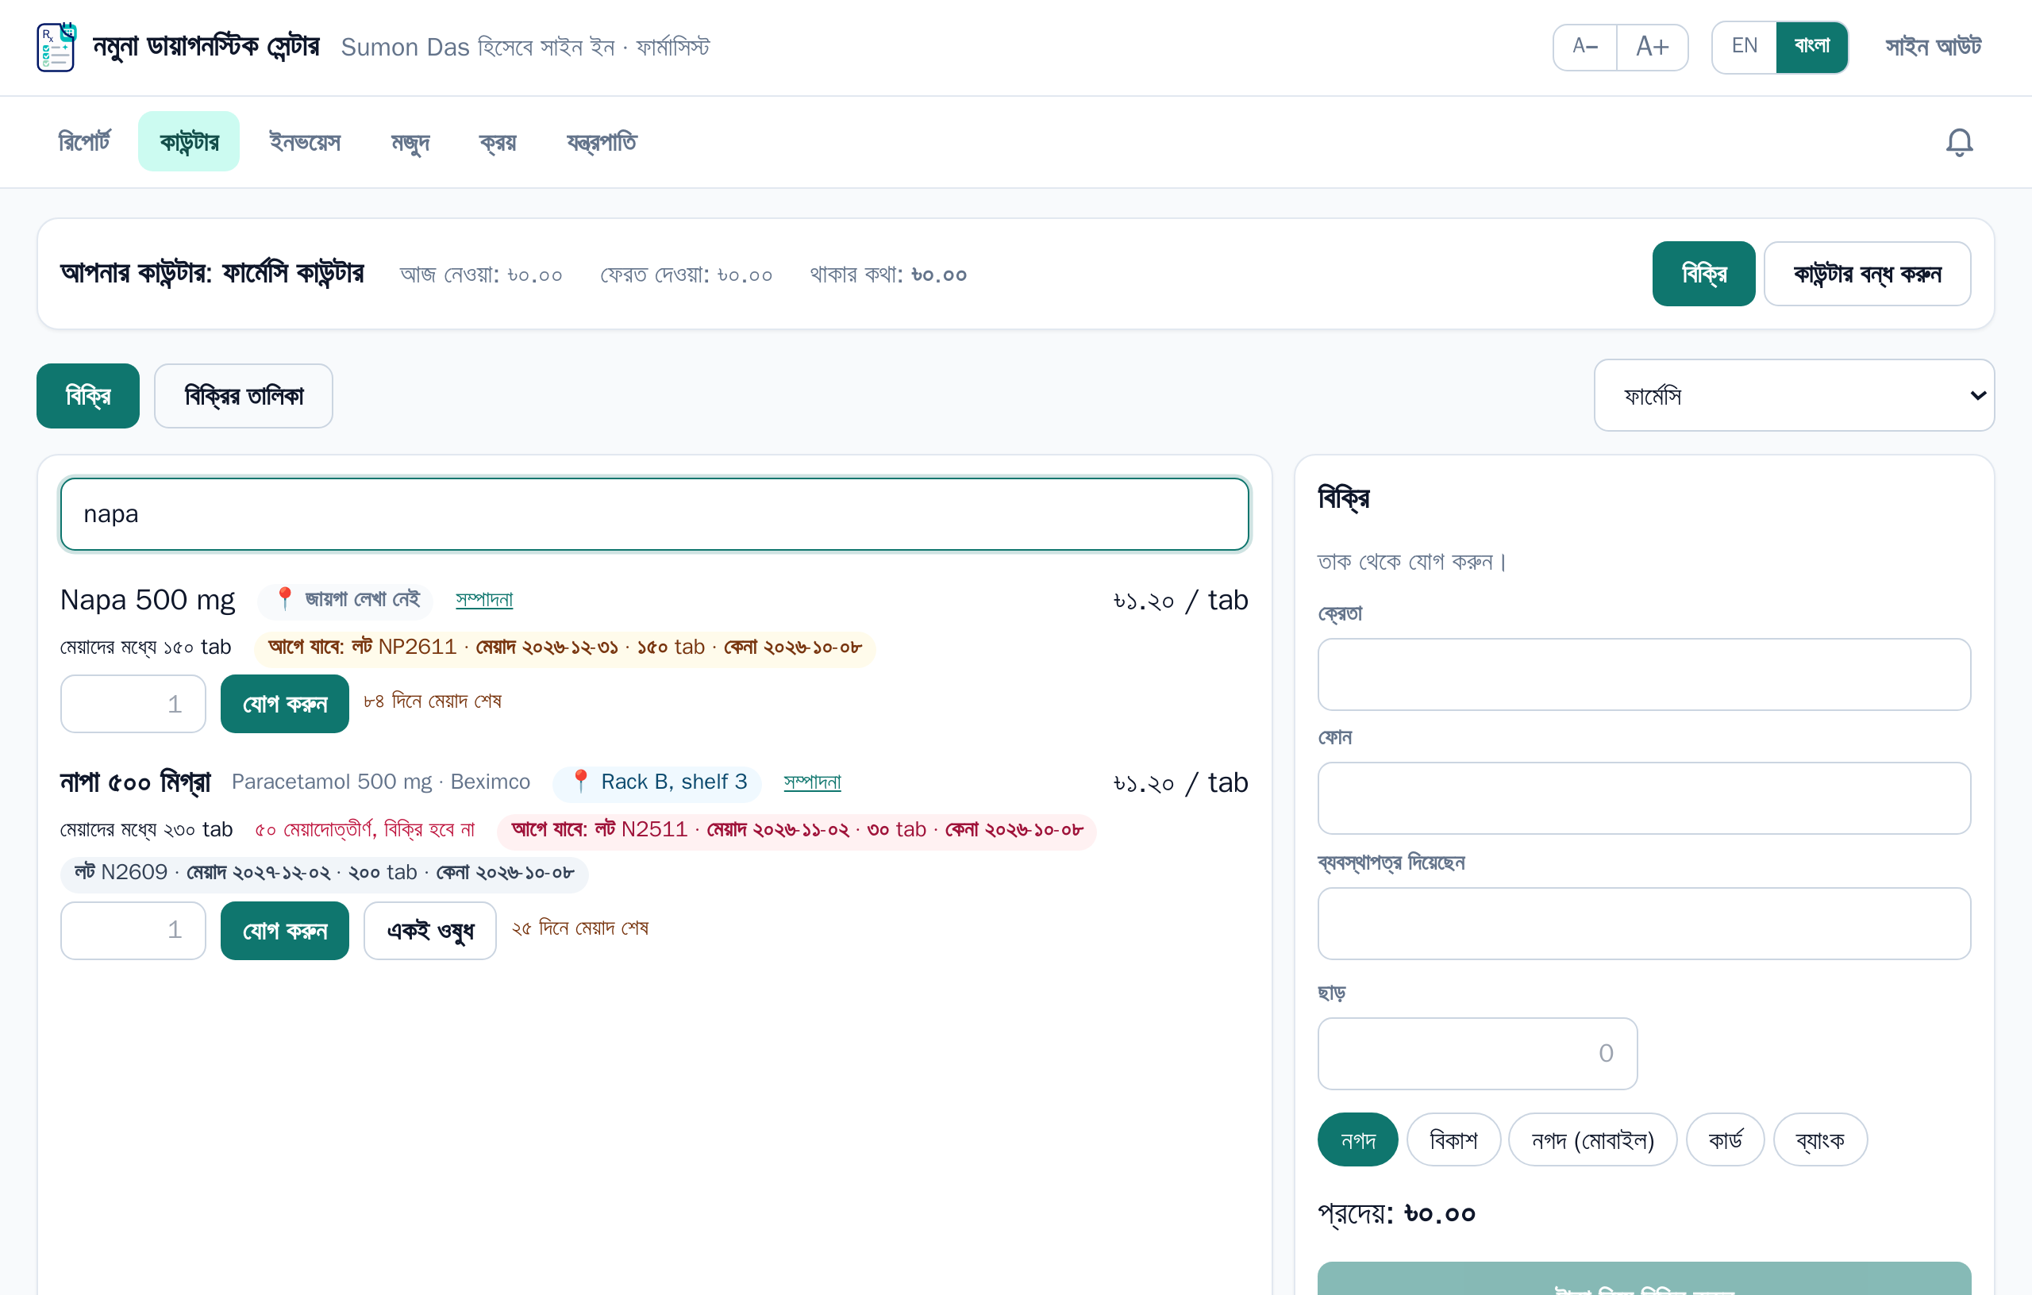Select বিকাশ payment method
The height and width of the screenshot is (1295, 2032).
pyautogui.click(x=1453, y=1139)
